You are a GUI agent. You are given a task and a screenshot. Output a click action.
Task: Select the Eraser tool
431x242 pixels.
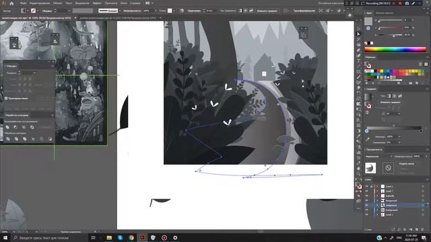click(x=358, y=88)
